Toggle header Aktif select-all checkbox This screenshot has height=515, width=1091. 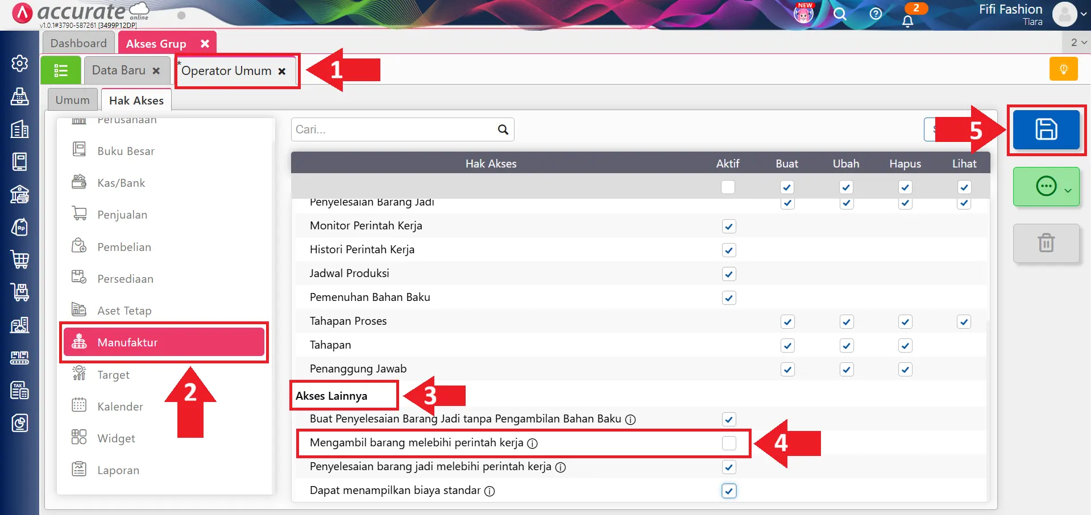click(x=728, y=187)
